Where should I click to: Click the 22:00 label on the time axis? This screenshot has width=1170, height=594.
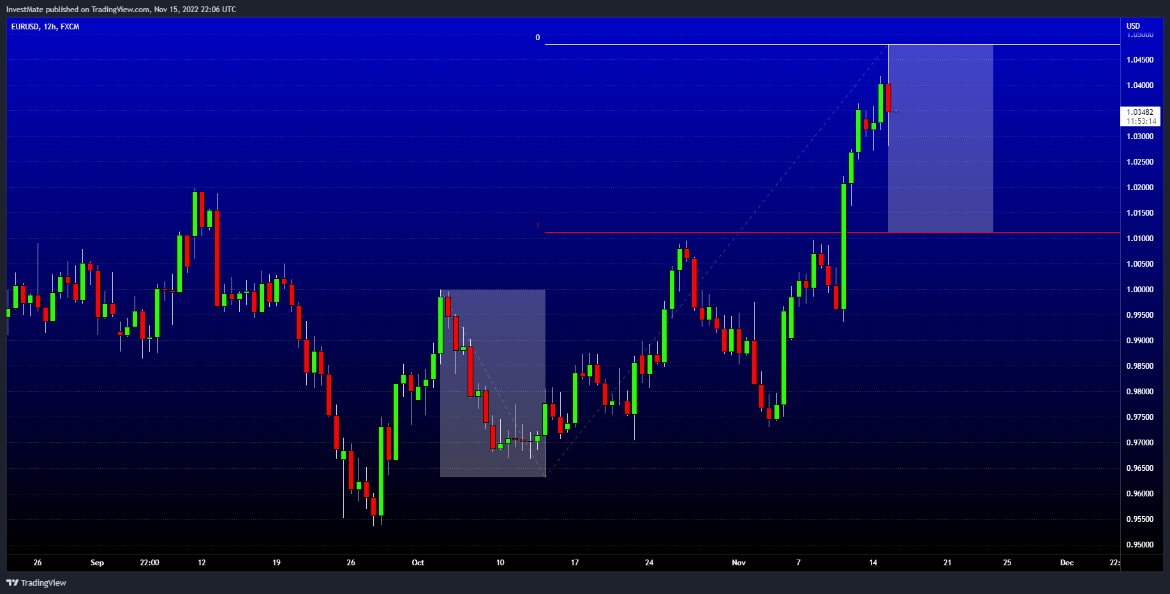point(149,563)
